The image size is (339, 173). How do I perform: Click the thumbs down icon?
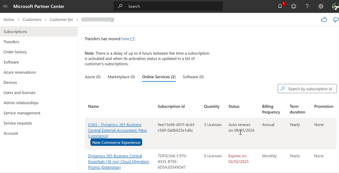pyautogui.click(x=336, y=20)
